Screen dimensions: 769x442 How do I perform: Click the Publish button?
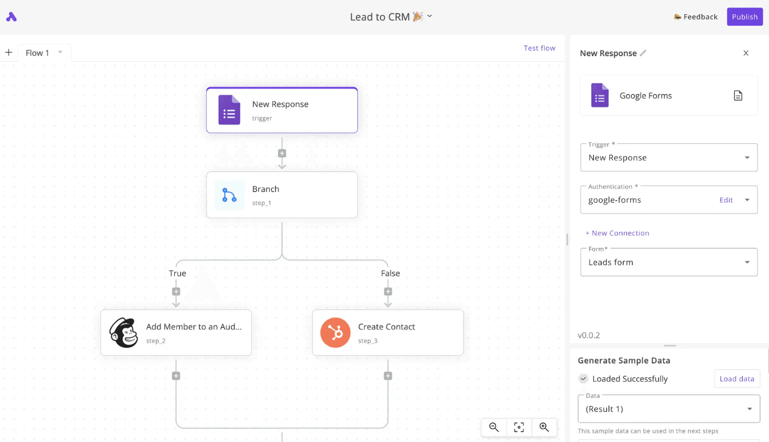click(x=744, y=17)
